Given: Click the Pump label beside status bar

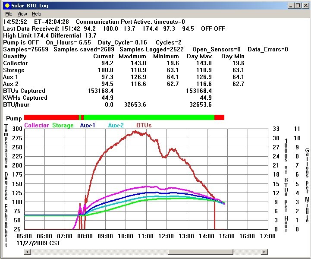Looking at the screenshot, I should (x=14, y=118).
